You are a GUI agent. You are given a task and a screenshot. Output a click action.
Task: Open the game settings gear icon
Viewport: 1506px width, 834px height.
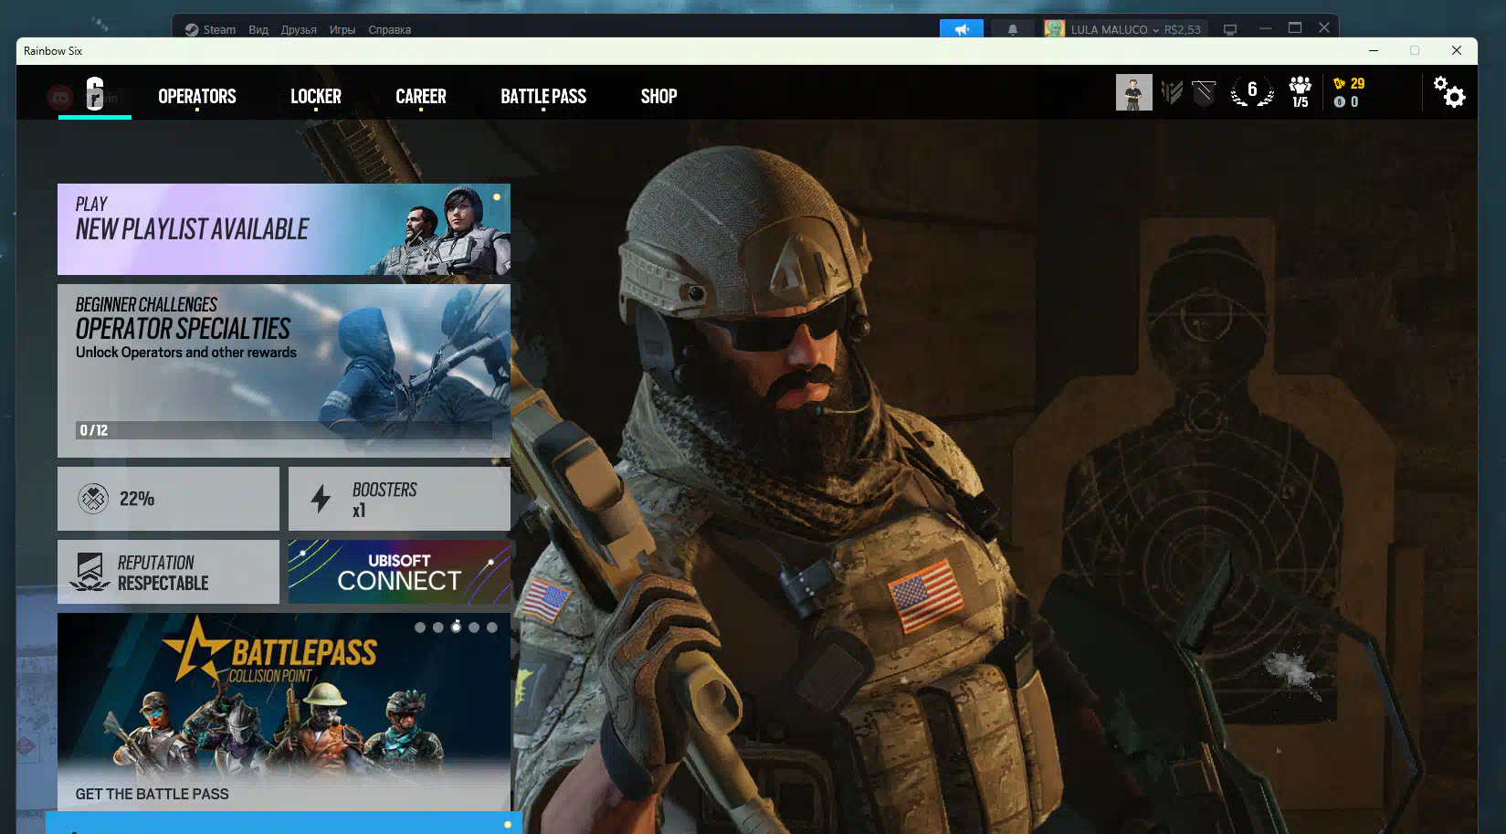(1448, 92)
